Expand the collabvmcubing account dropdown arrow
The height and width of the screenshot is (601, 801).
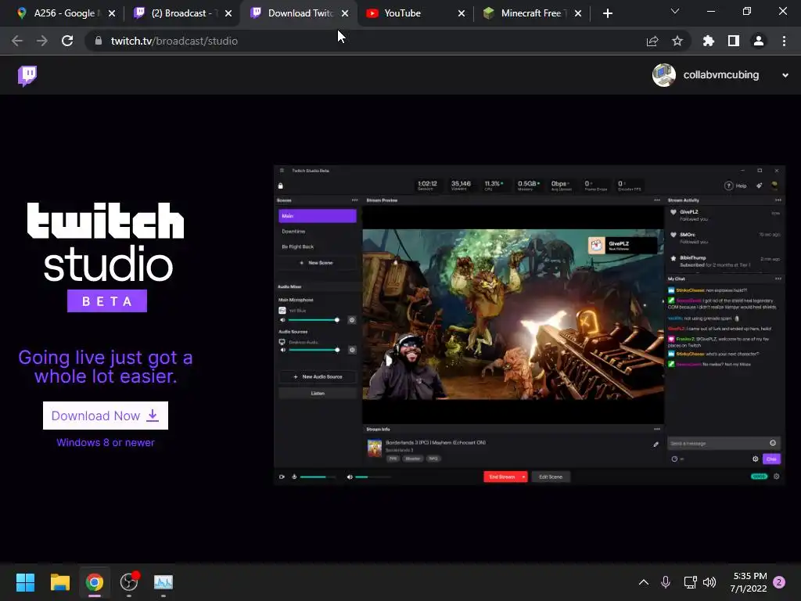coord(785,75)
